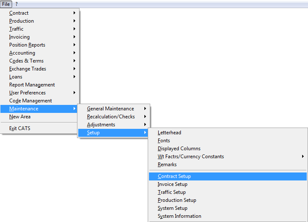Expand arrow next to Adjustments
This screenshot has height=222, width=308.
tap(145, 125)
